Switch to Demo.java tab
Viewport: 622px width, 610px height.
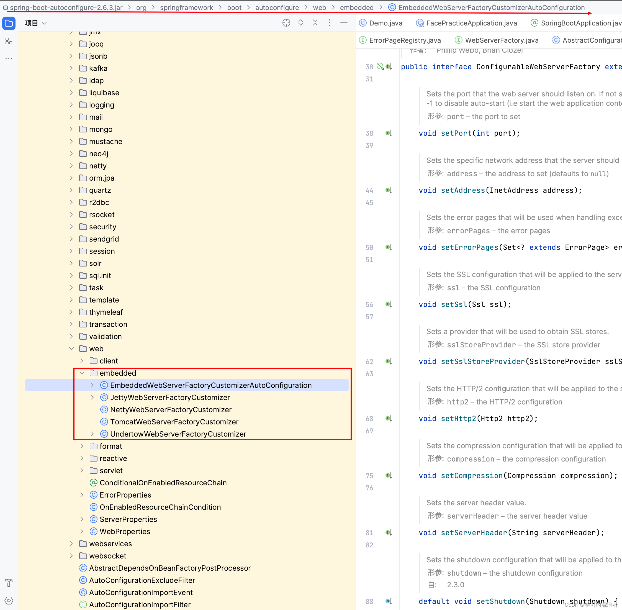click(x=381, y=23)
